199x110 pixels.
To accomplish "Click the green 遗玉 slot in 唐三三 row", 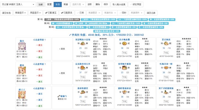I will tap(40, 106).
